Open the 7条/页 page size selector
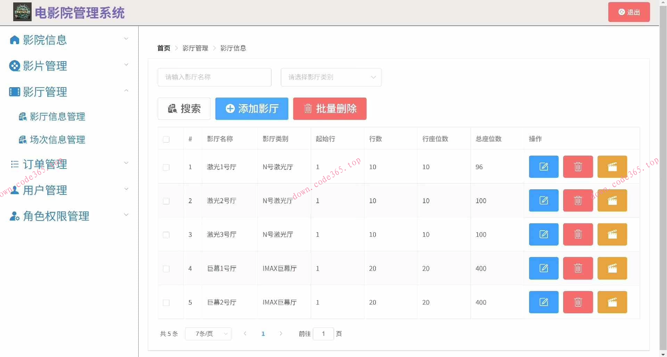This screenshot has height=357, width=667. (x=208, y=334)
